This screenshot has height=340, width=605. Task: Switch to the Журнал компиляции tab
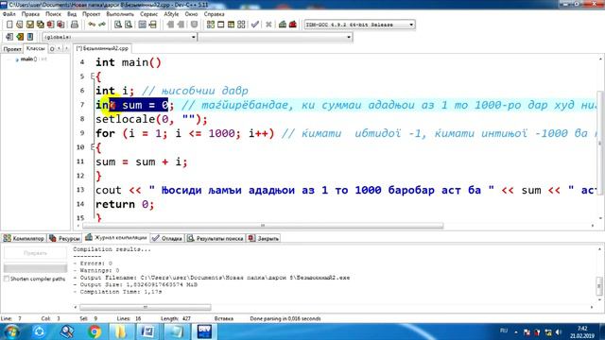(x=116, y=237)
